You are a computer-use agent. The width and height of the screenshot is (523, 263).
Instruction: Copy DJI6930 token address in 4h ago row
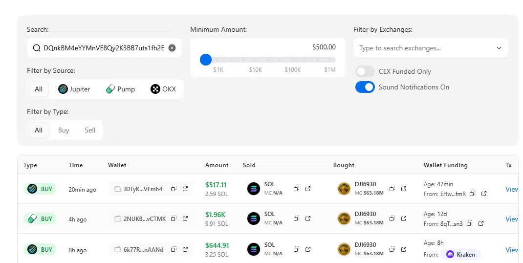[392, 219]
